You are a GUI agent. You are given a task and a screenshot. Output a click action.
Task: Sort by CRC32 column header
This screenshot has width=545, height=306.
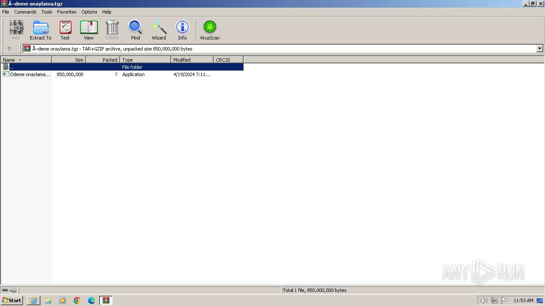pos(228,59)
